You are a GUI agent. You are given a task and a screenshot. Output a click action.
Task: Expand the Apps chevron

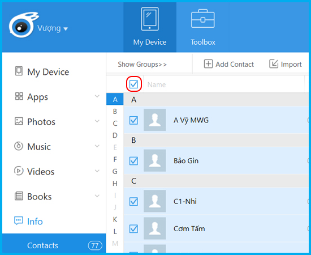pyautogui.click(x=97, y=96)
